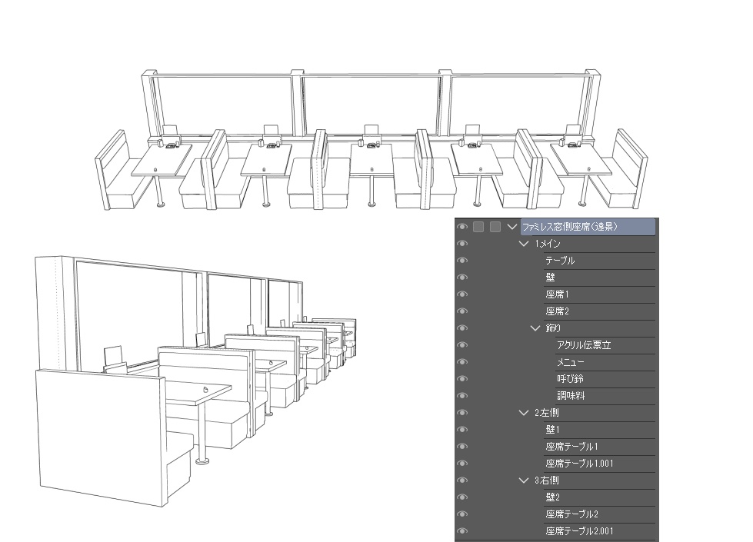
Task: Click the second square icon beside the collection name
Action: click(495, 227)
